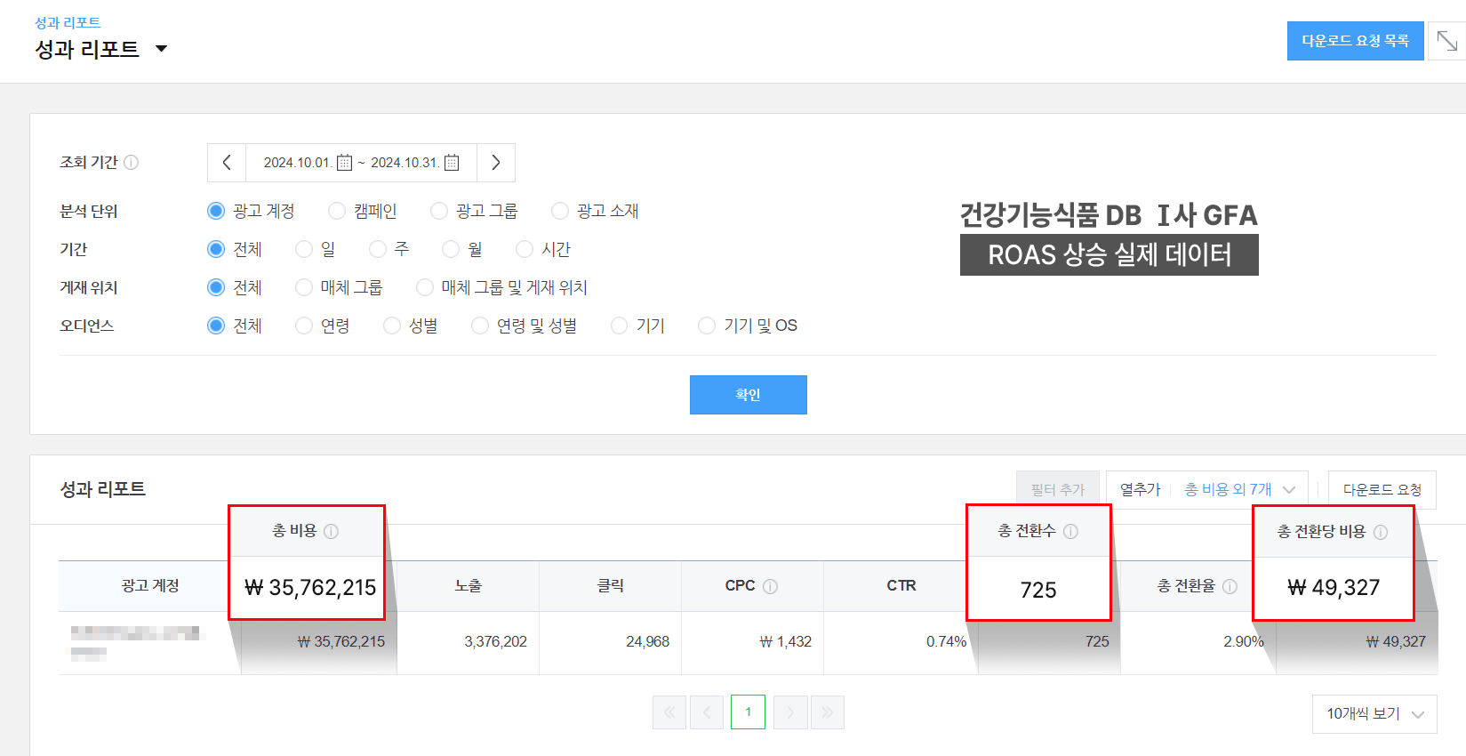
Task: Sort by the 노출 column header
Action: (x=468, y=586)
